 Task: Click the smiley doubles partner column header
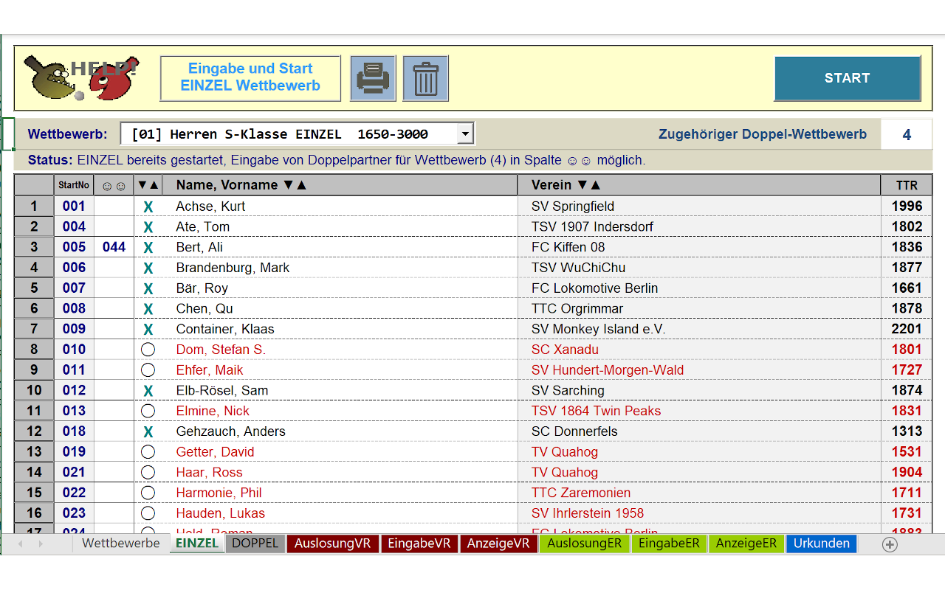click(x=114, y=185)
